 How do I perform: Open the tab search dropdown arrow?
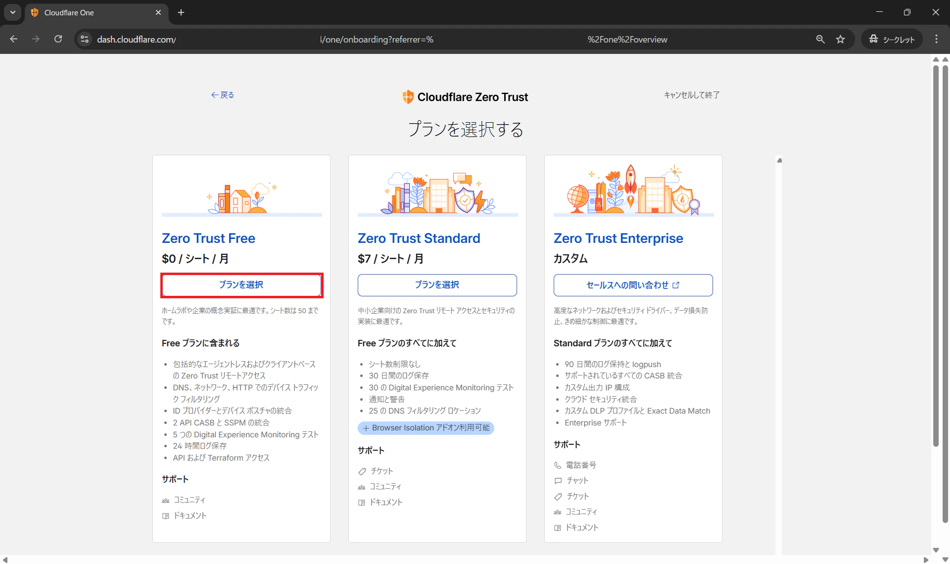coord(13,12)
